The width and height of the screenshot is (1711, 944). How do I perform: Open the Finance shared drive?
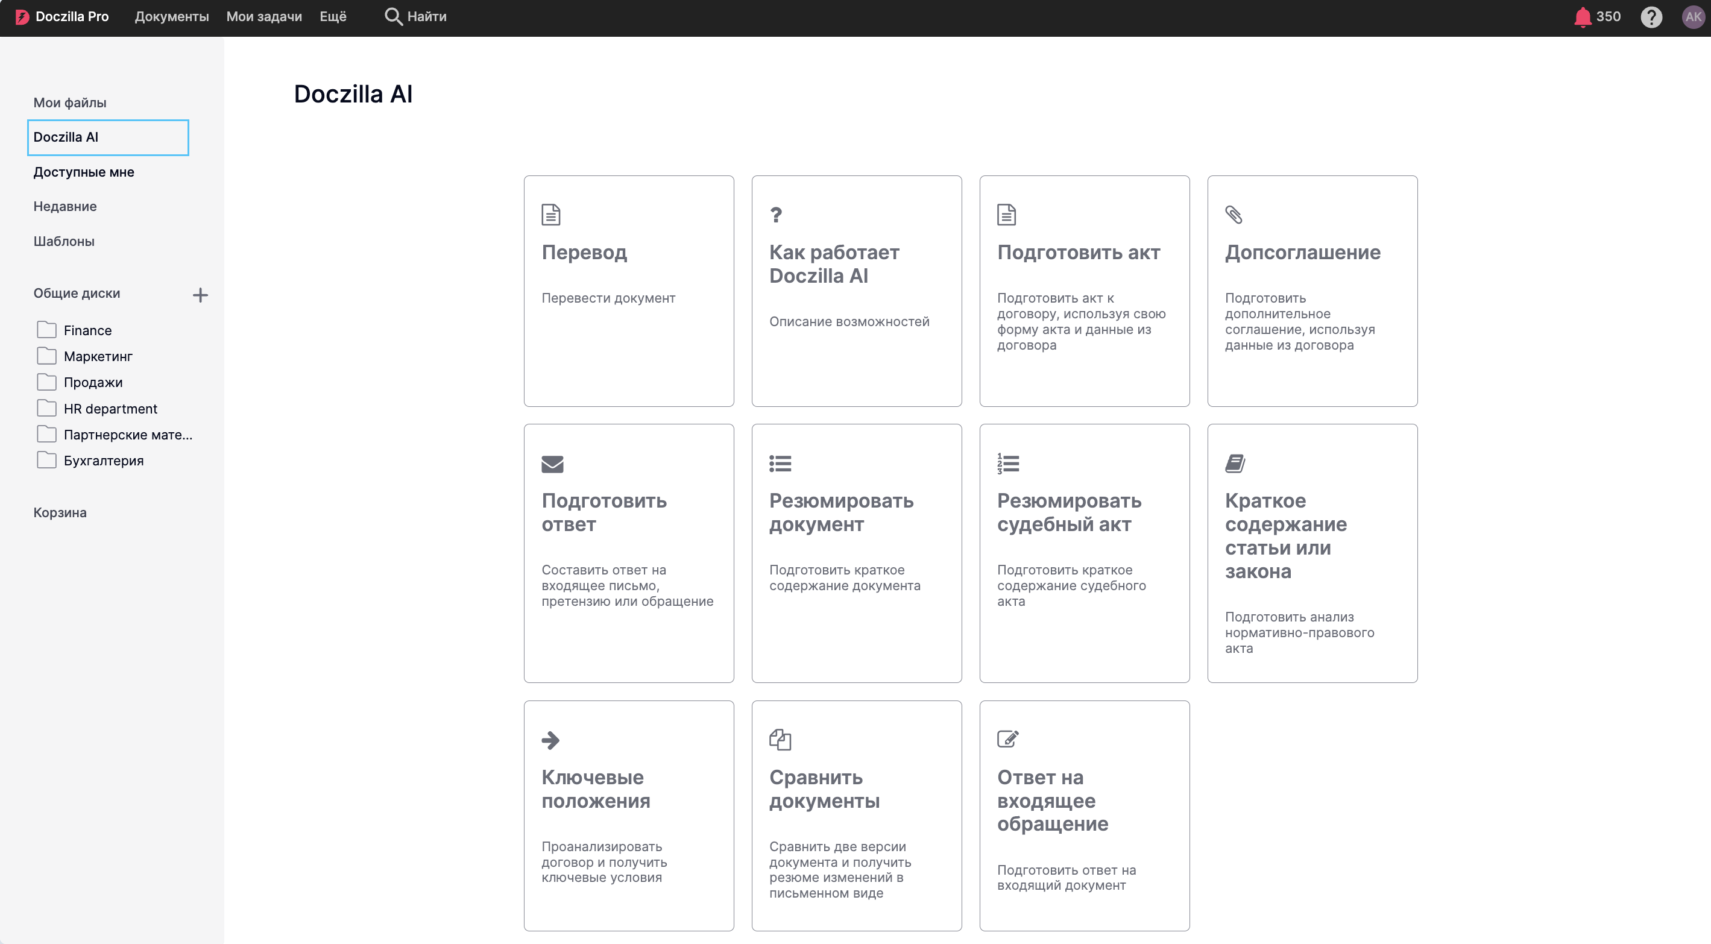(x=87, y=330)
